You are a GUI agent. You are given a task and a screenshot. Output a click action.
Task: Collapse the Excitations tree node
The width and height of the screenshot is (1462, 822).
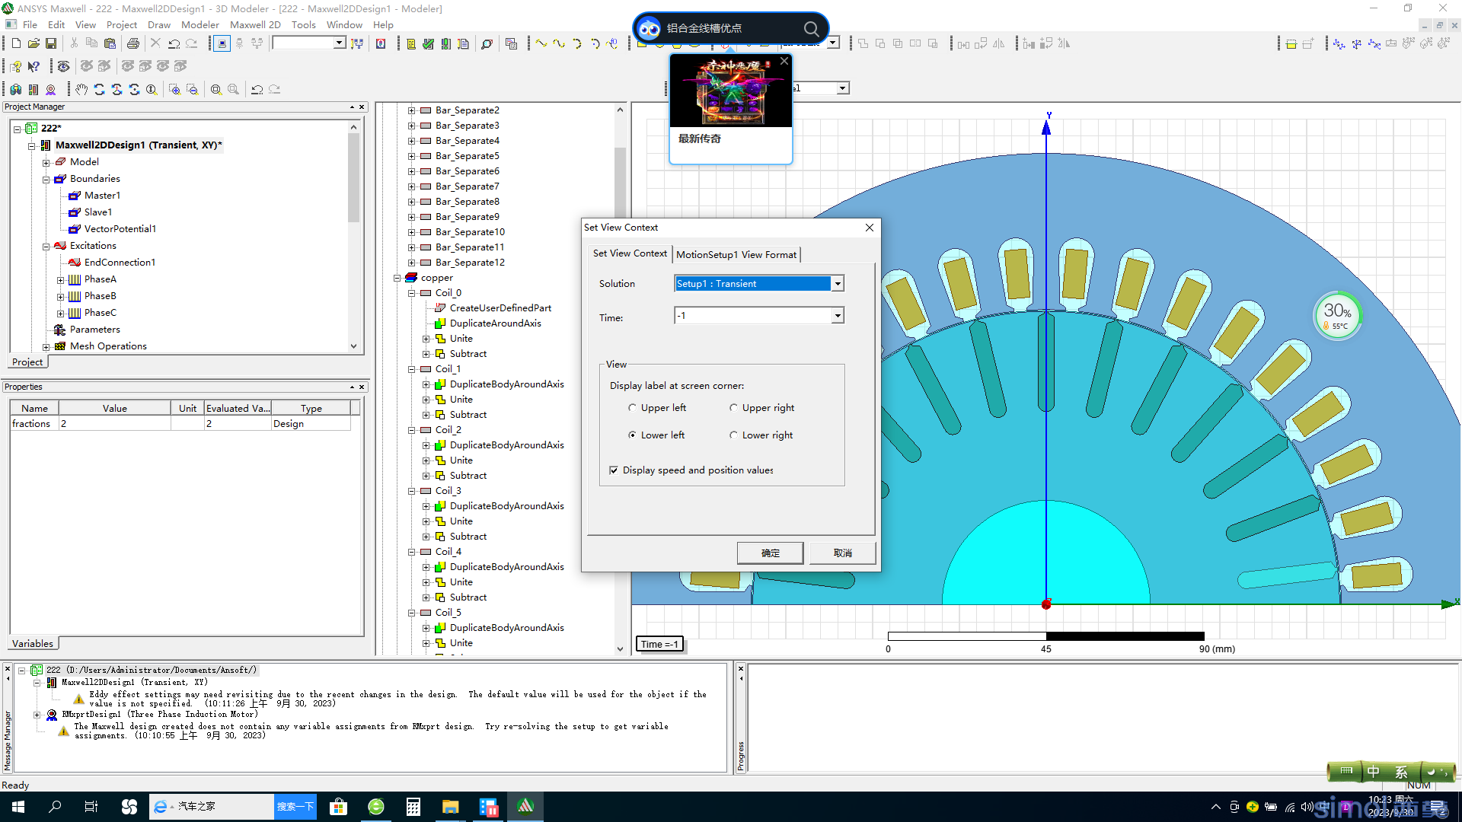[46, 247]
